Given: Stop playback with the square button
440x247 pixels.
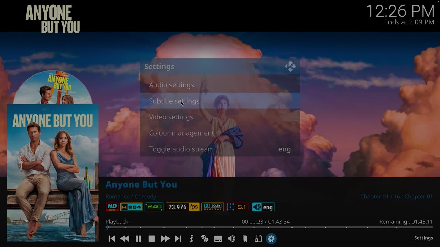Looking at the screenshot, I should 152,238.
